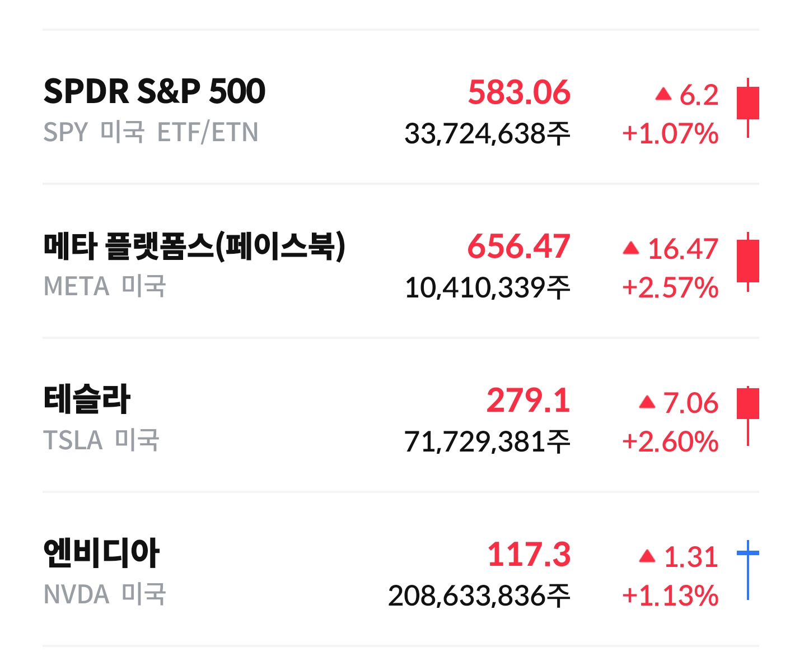Click the NVDA blue candlestick icon

pyautogui.click(x=747, y=569)
